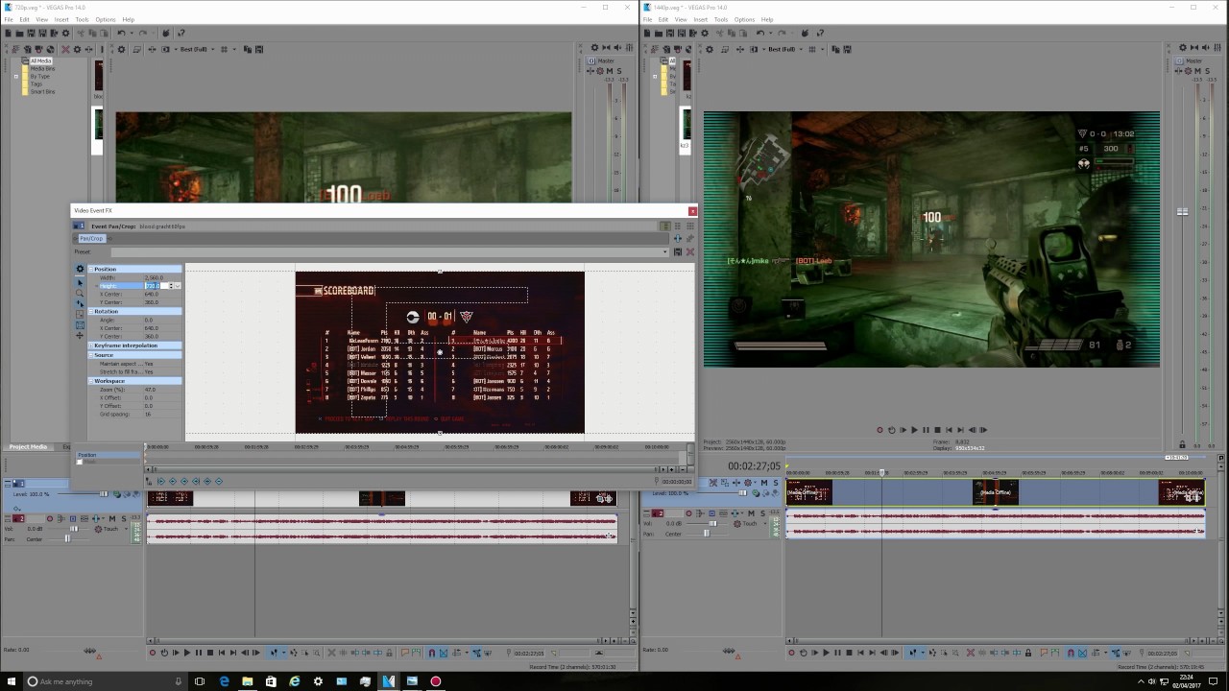Click Delete Preset red X in Video Event FX
This screenshot has width=1229, height=691.
(689, 251)
